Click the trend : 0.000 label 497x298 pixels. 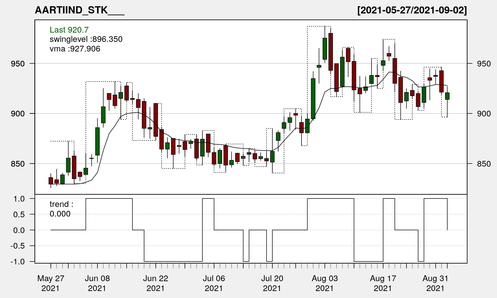(61, 209)
